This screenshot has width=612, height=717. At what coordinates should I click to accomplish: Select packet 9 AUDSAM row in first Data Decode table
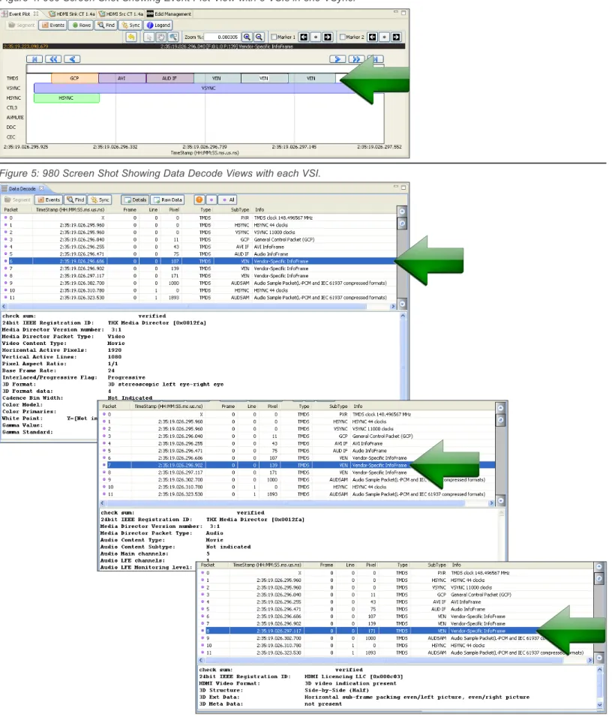click(x=199, y=283)
